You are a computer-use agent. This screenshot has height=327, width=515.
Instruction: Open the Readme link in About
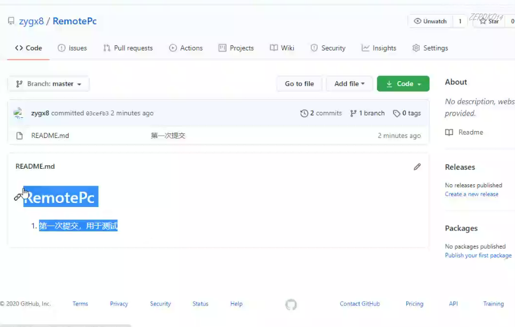(464, 132)
